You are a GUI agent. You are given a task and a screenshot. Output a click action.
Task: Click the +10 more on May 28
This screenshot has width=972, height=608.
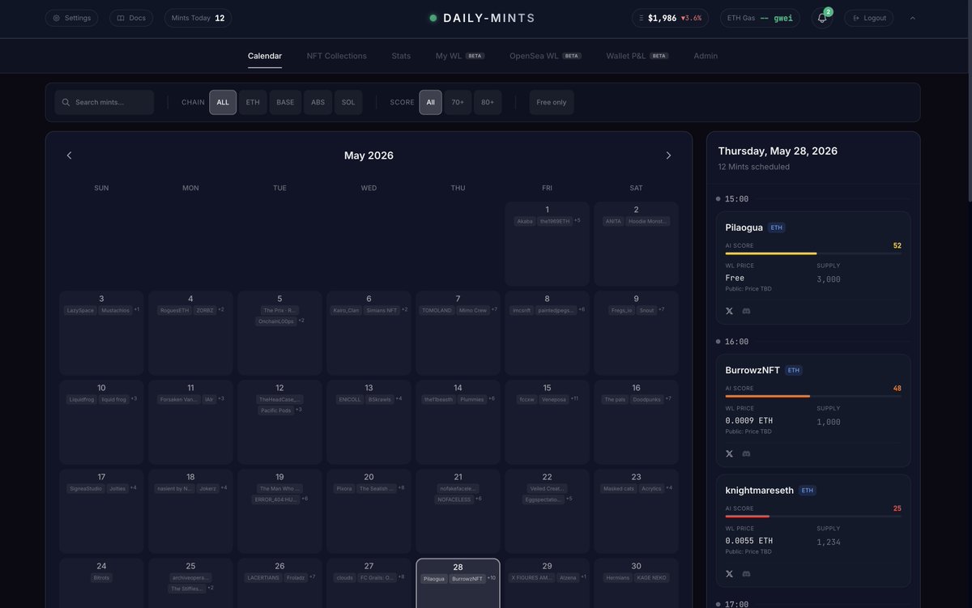click(491, 577)
